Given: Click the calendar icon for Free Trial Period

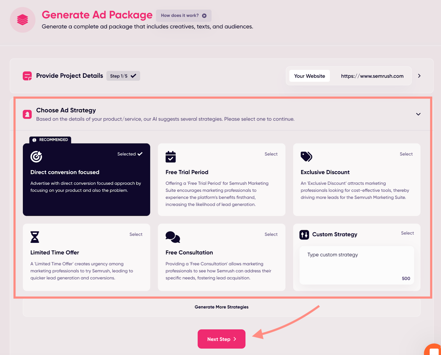Looking at the screenshot, I should (171, 157).
